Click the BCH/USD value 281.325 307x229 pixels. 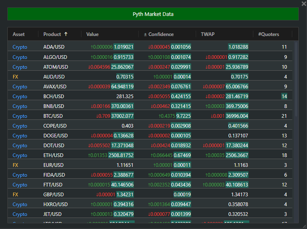click(x=125, y=96)
